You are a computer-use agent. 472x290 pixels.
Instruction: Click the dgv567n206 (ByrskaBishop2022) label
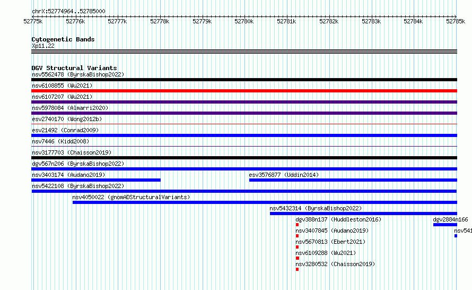[x=78, y=164]
